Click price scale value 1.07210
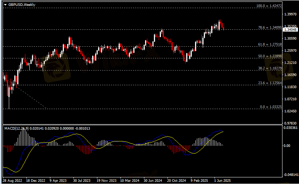 click(291, 99)
